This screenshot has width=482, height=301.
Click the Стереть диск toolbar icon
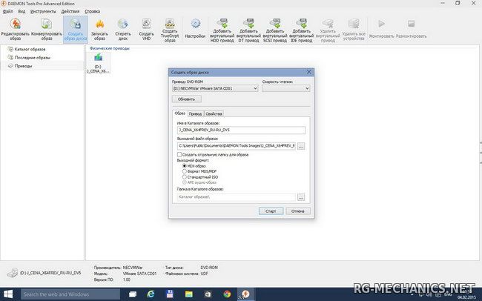pos(123,27)
